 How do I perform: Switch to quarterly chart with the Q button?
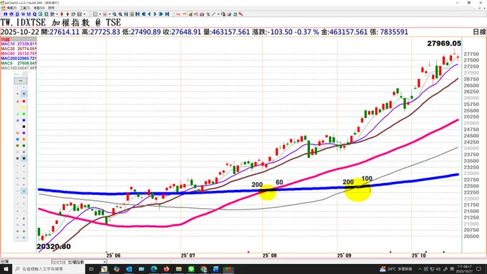tap(34, 14)
